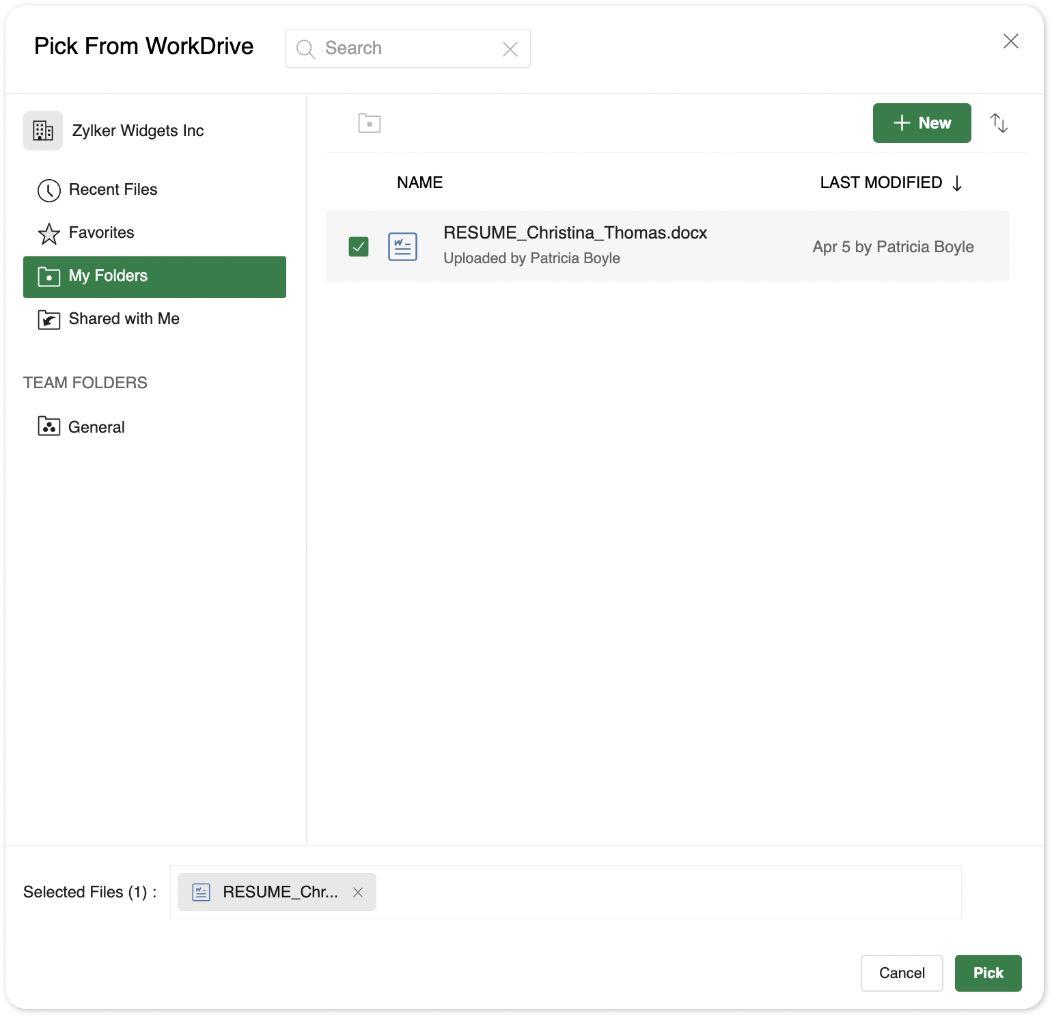
Task: Click the Pick button
Action: click(x=988, y=973)
